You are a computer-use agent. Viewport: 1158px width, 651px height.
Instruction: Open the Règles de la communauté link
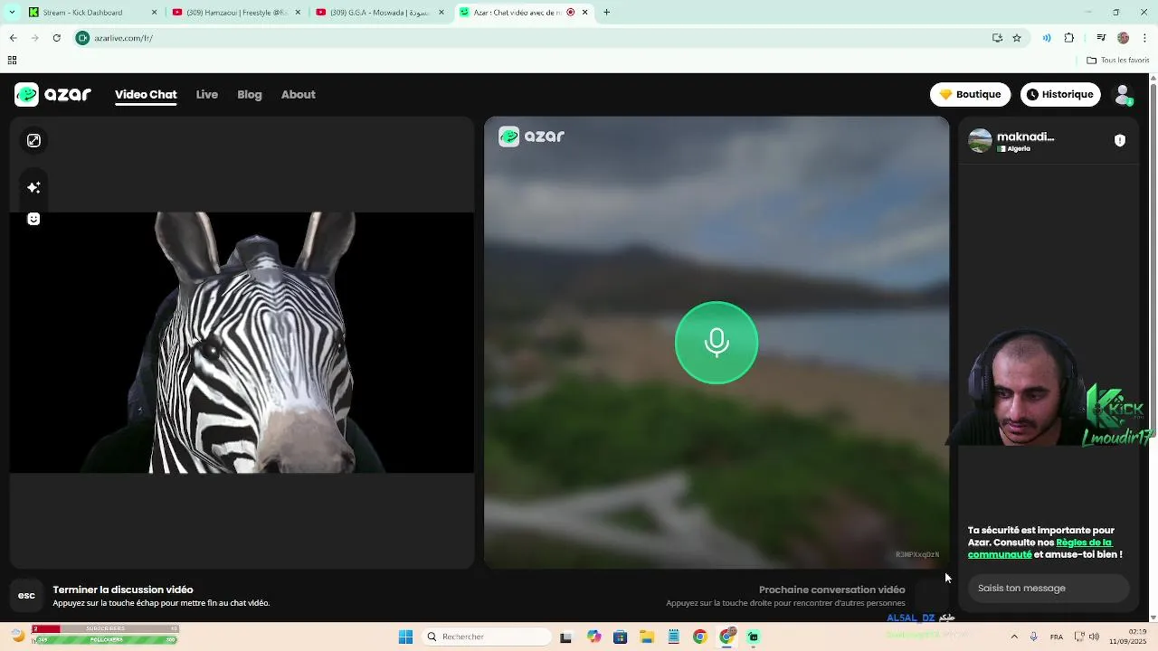coord(1039,548)
